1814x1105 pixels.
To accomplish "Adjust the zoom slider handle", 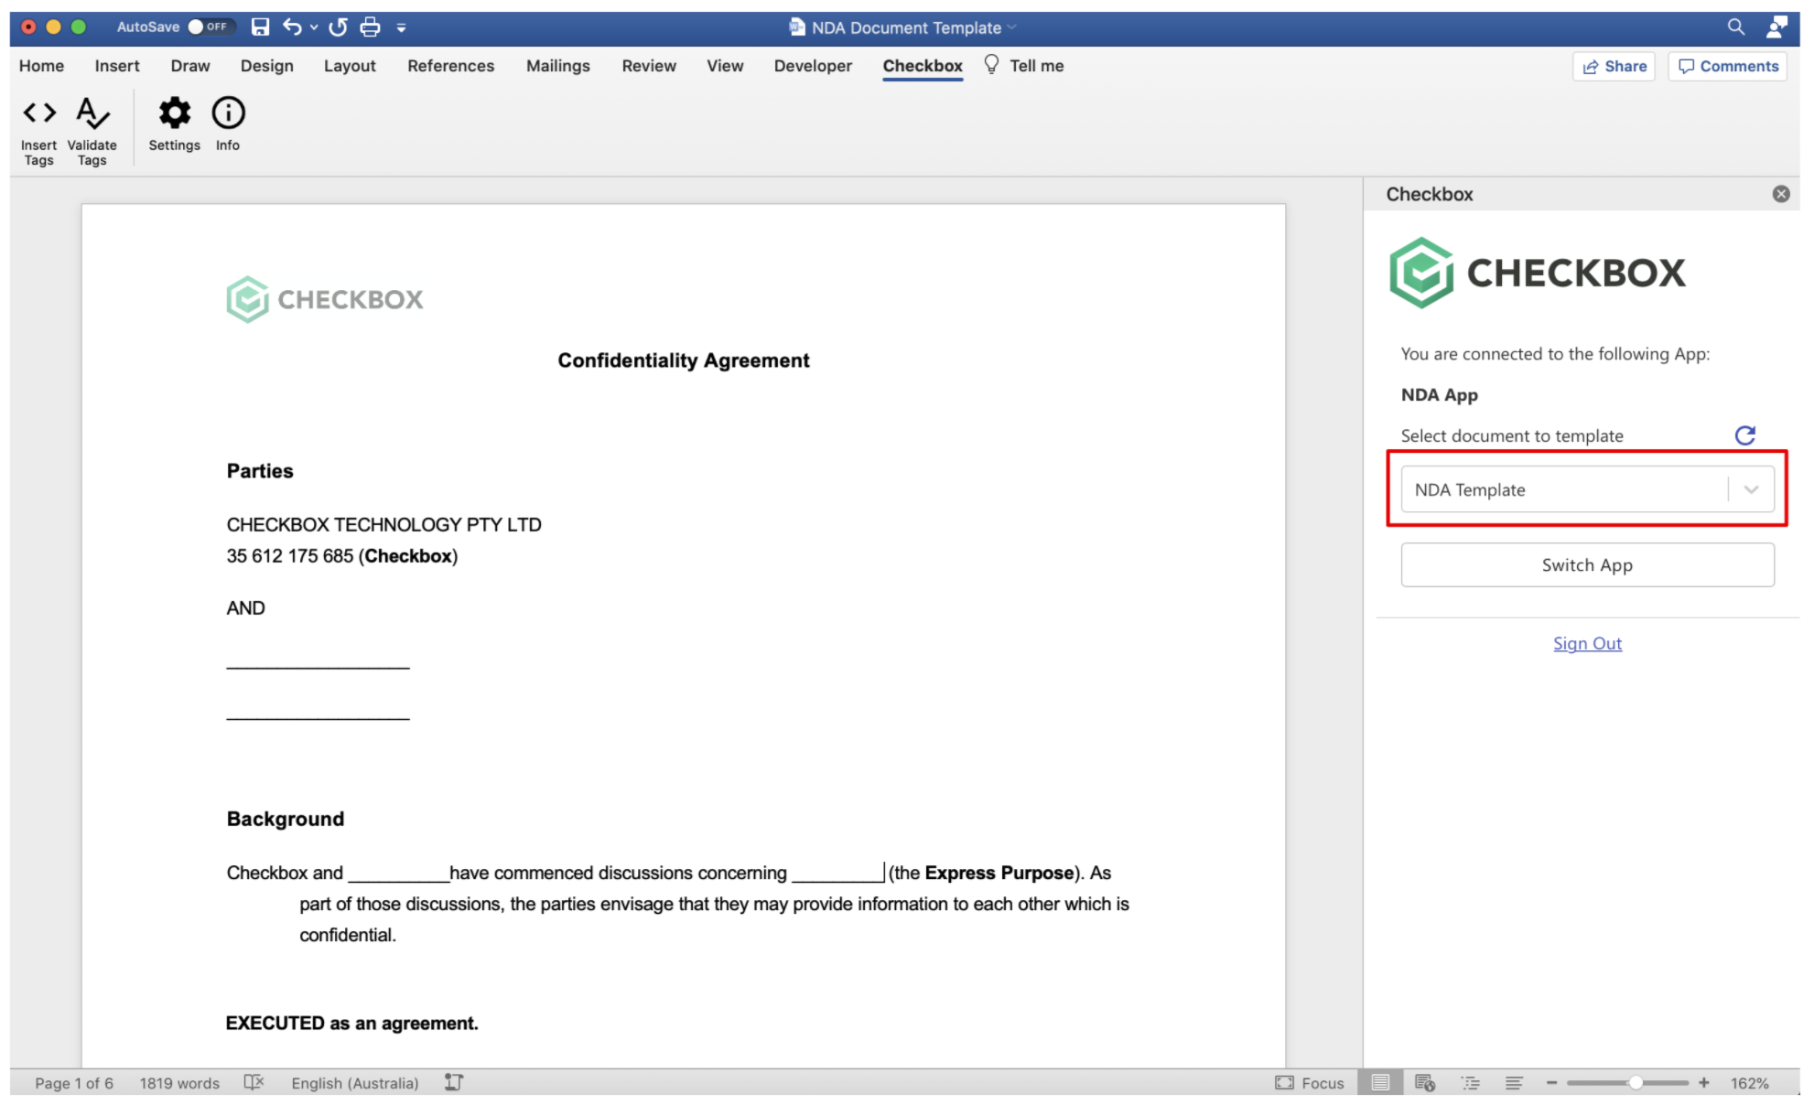I will (1635, 1082).
